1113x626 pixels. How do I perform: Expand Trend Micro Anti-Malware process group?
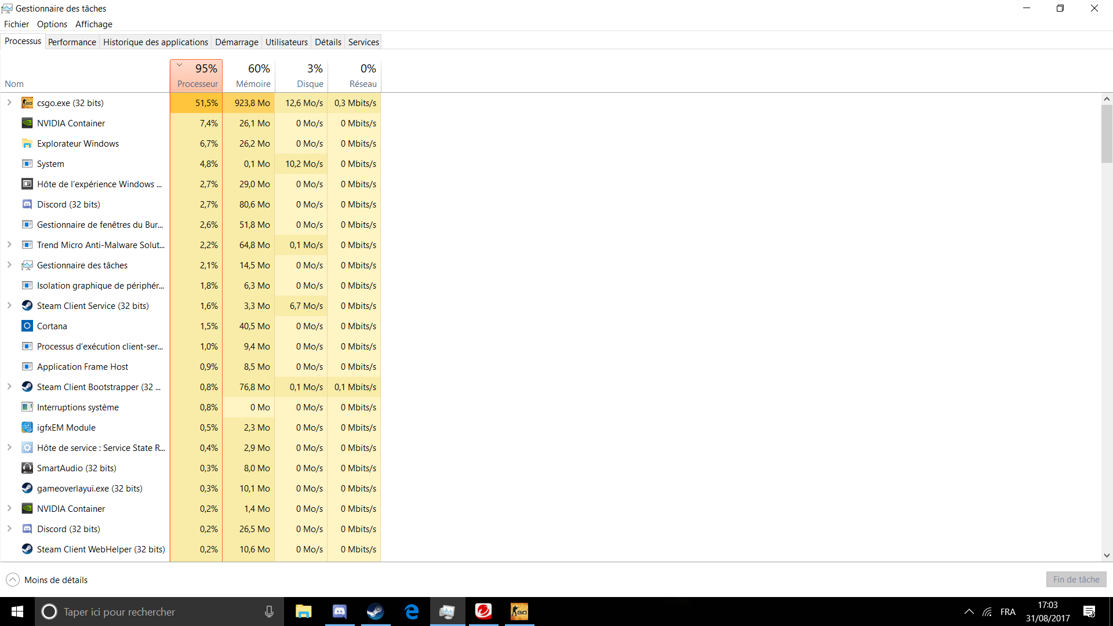click(9, 245)
